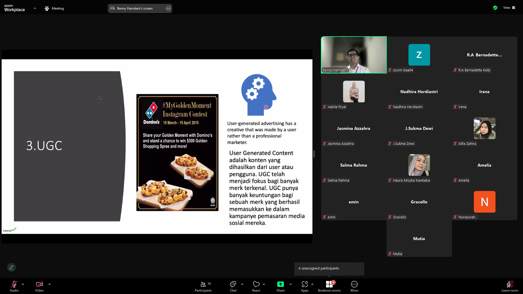This screenshot has width=523, height=294.
Task: Click the Domino's contest image on slide
Action: (177, 152)
